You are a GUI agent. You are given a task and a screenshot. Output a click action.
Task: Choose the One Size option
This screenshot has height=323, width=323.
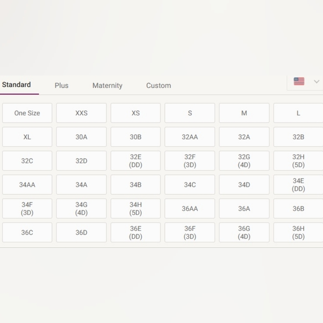[x=27, y=113]
